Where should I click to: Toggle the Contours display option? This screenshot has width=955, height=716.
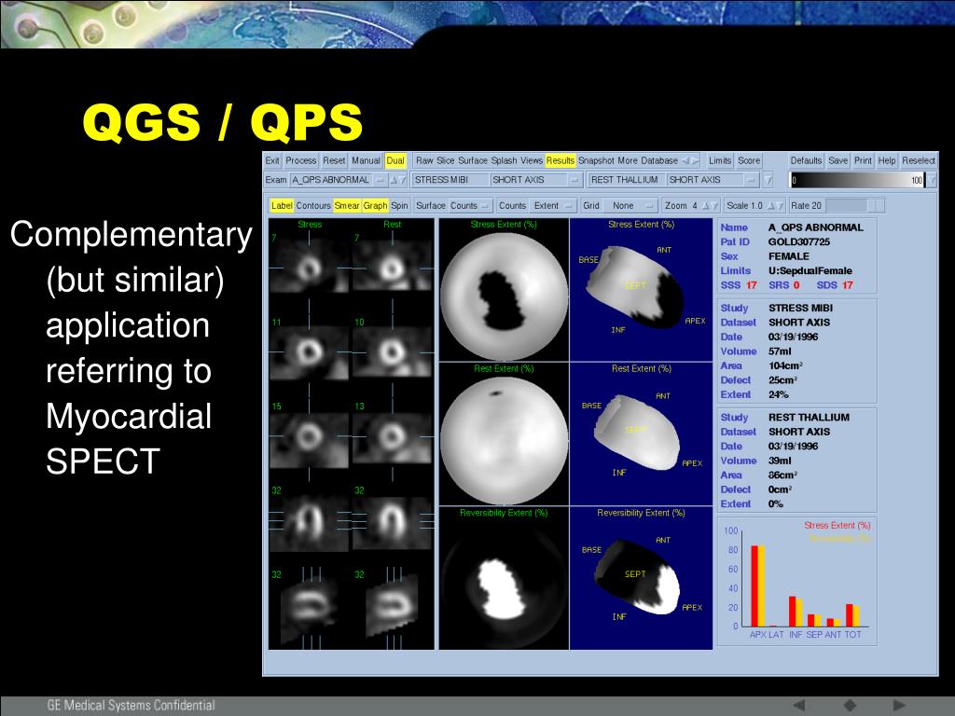[x=313, y=206]
